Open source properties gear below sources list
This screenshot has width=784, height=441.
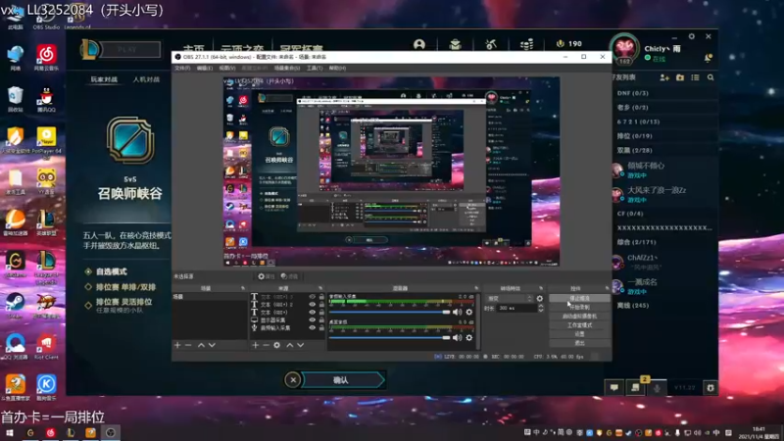pyautogui.click(x=276, y=345)
